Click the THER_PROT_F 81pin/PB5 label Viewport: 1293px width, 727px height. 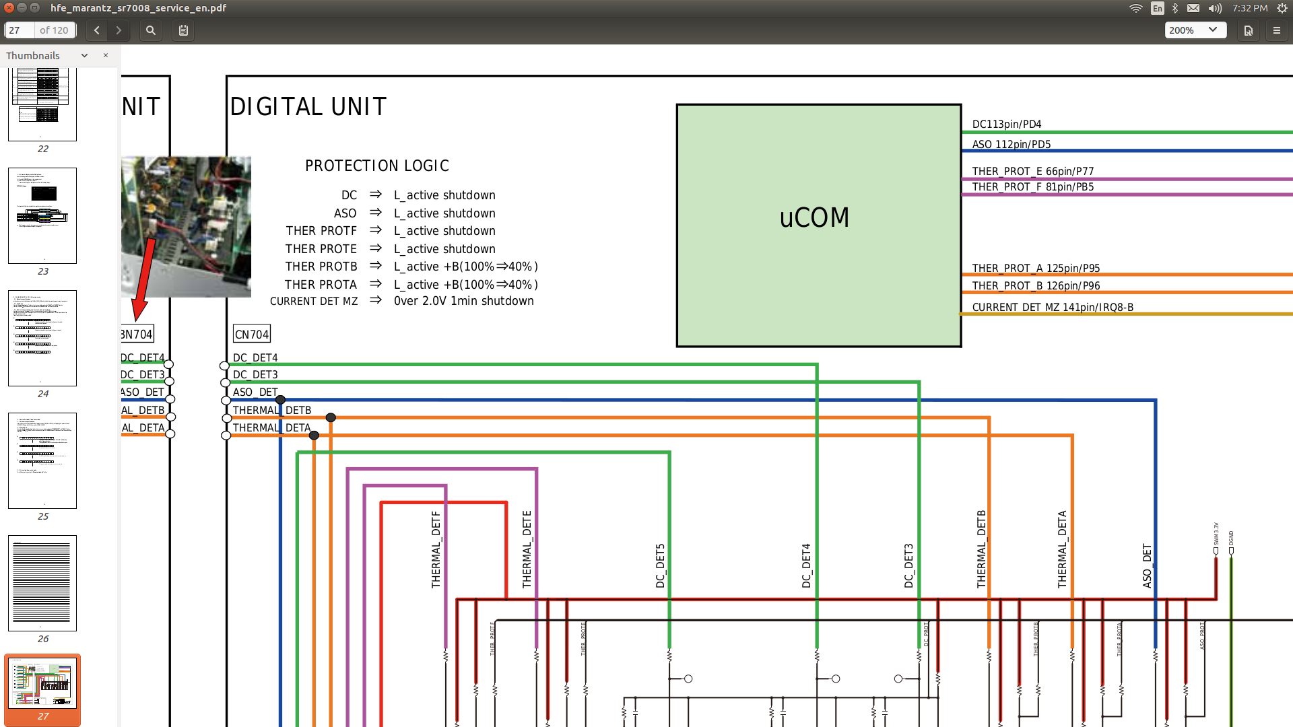coord(1033,186)
